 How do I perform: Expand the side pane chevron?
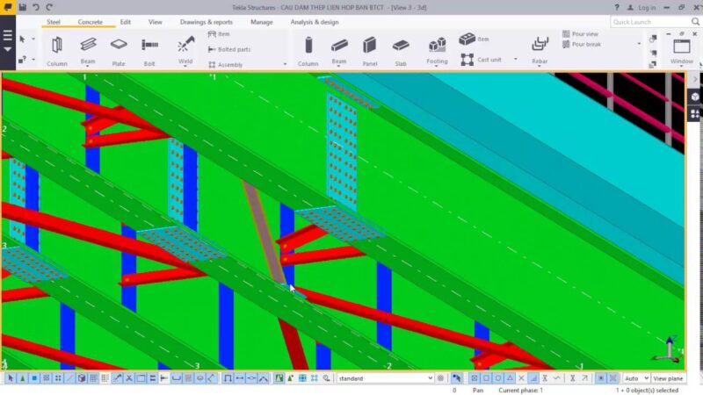695,80
